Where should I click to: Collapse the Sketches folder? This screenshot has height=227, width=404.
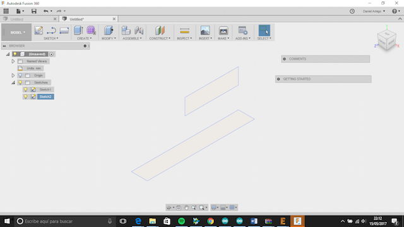tap(13, 83)
